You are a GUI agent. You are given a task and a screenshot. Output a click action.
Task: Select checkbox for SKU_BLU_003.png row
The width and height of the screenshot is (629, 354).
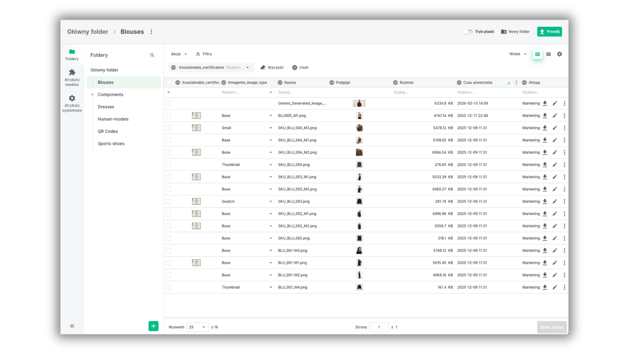click(x=169, y=202)
